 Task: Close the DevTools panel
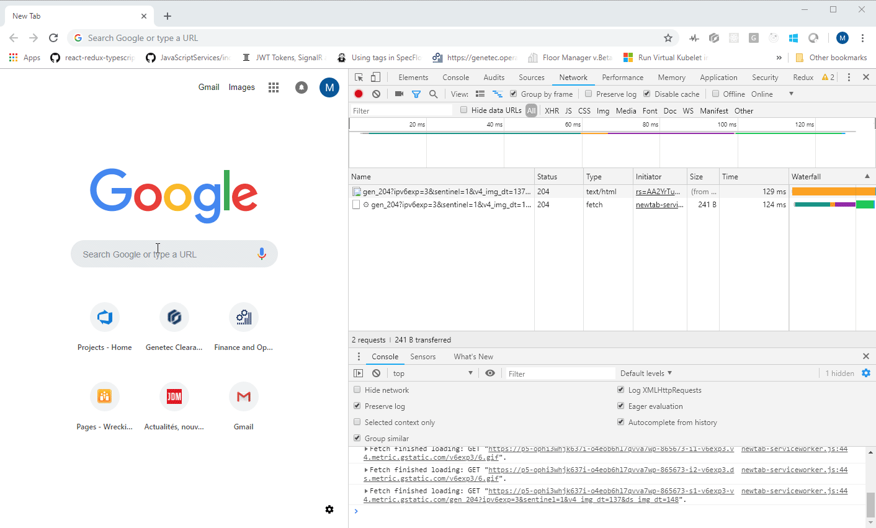866,78
